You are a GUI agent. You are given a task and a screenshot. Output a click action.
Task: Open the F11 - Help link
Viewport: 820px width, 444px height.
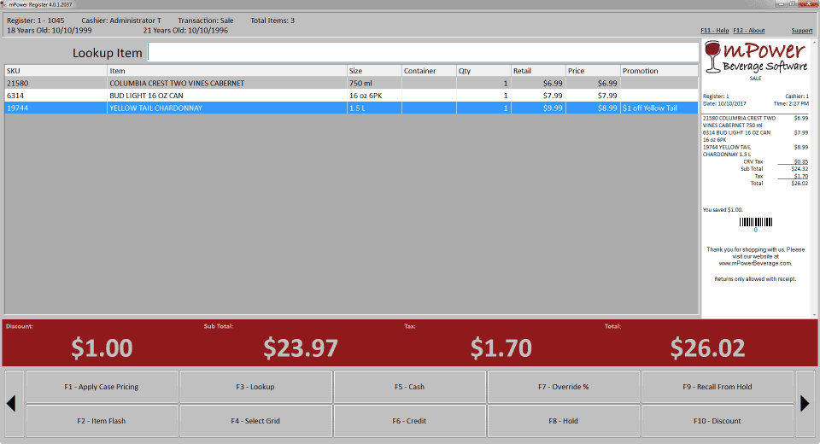714,31
